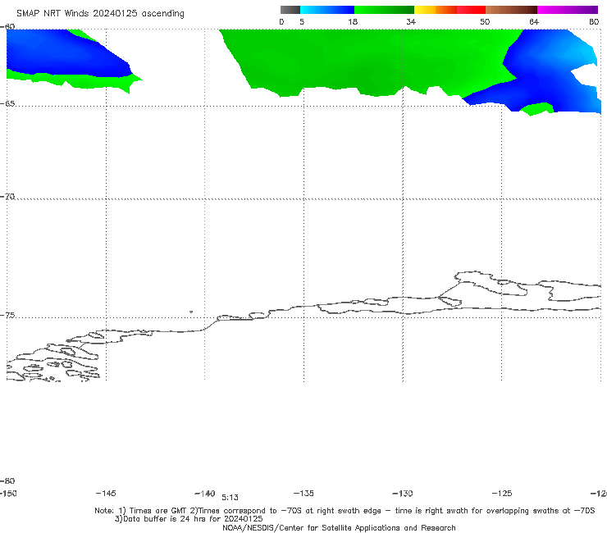The image size is (607, 533).
Task: Click the blue wind region at top left
Action: [62, 54]
